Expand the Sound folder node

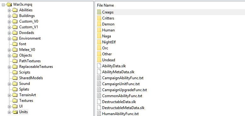click(9, 84)
